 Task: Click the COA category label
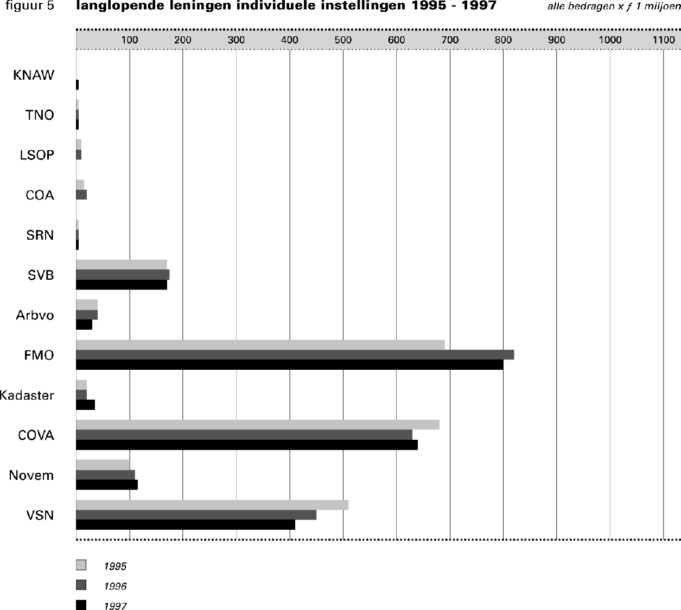(x=40, y=195)
